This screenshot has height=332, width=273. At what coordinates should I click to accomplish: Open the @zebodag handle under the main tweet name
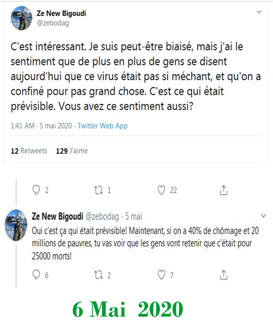53,23
